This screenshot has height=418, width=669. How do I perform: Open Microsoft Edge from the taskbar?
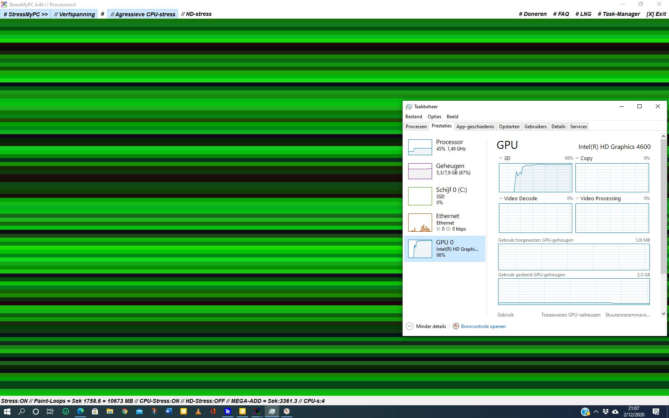[x=80, y=411]
